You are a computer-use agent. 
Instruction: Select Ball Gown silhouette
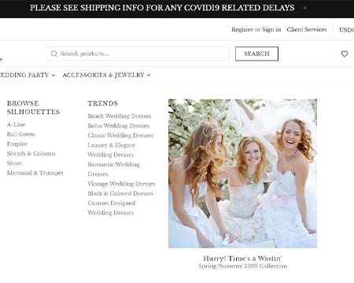click(20, 134)
